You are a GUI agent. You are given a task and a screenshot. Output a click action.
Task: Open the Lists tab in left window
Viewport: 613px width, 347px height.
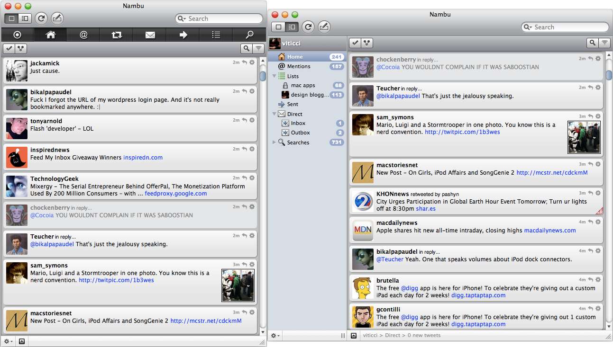point(216,35)
